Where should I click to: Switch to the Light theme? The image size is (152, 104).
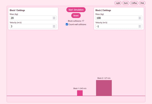click(x=118, y=3)
